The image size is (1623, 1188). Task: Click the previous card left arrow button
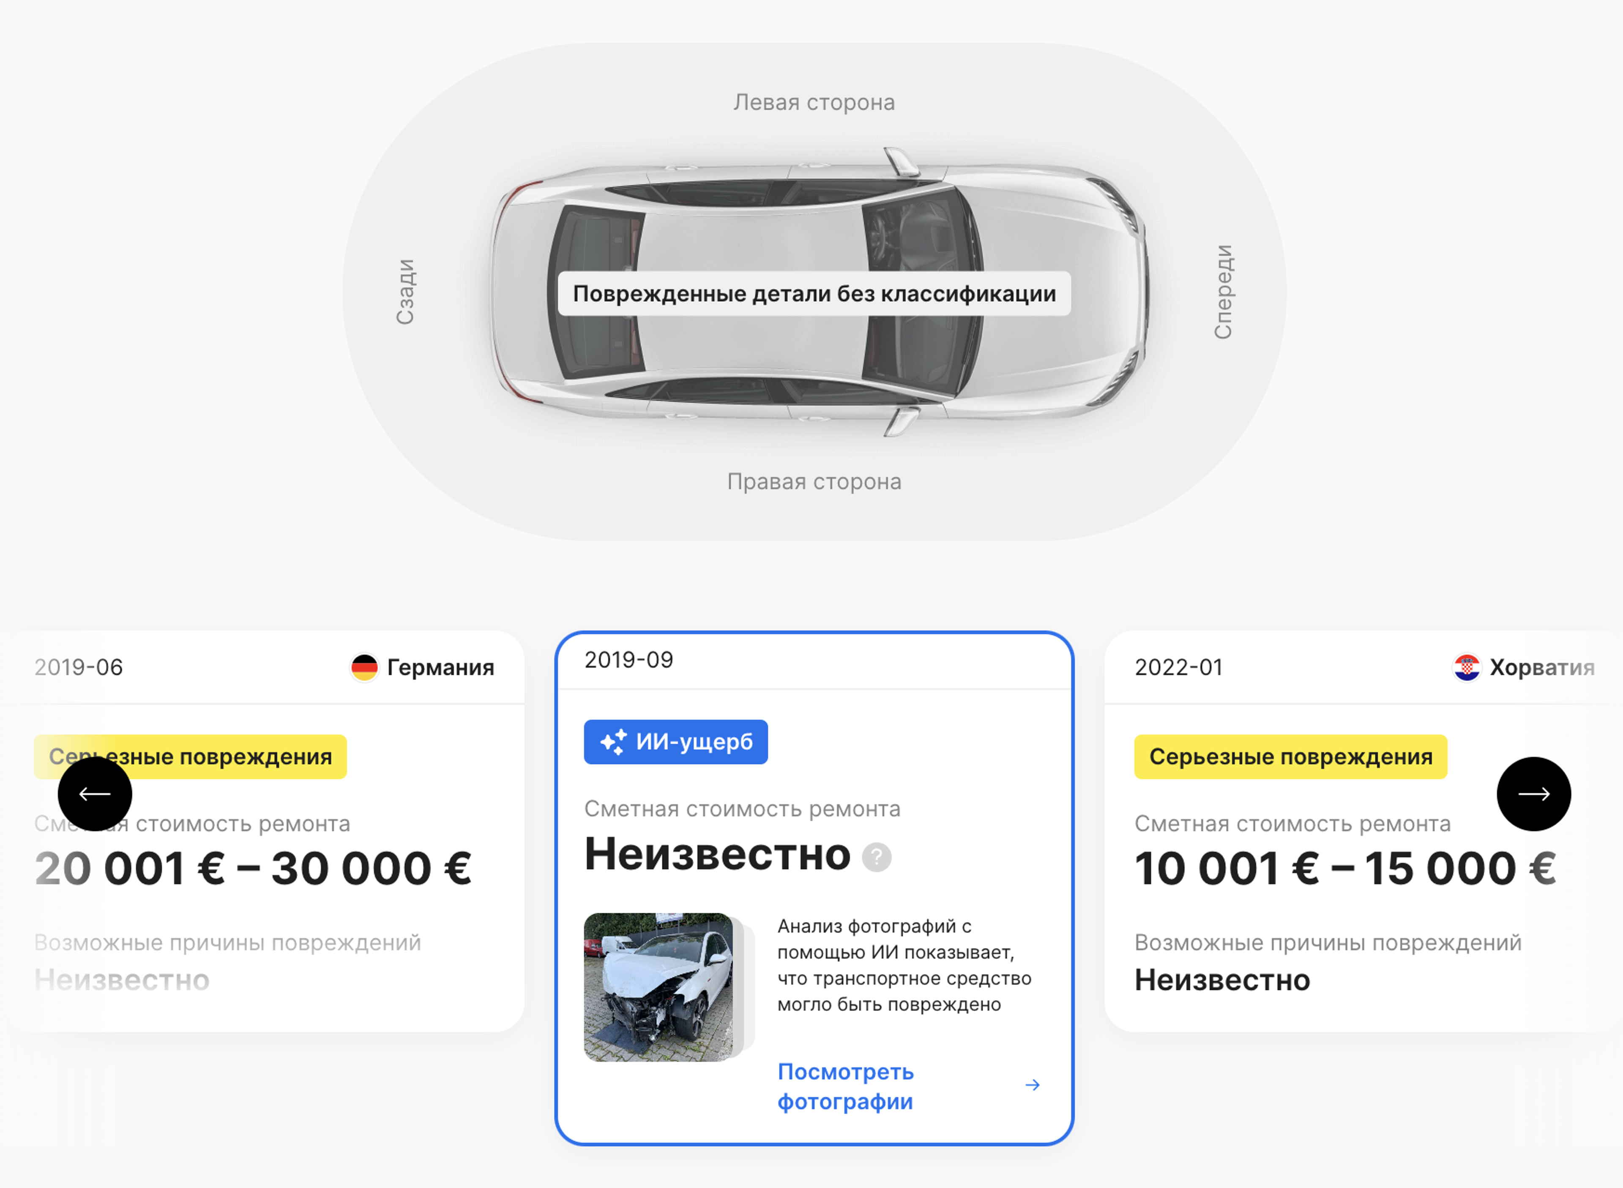[95, 794]
